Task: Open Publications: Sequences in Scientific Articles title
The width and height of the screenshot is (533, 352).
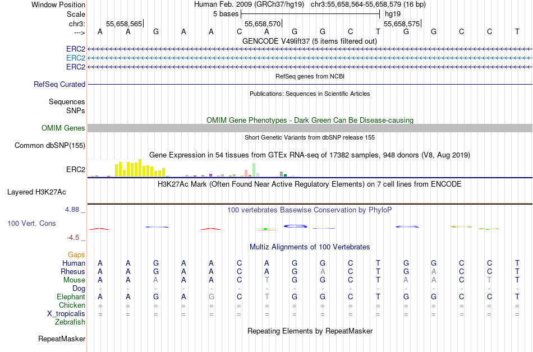Action: [310, 94]
